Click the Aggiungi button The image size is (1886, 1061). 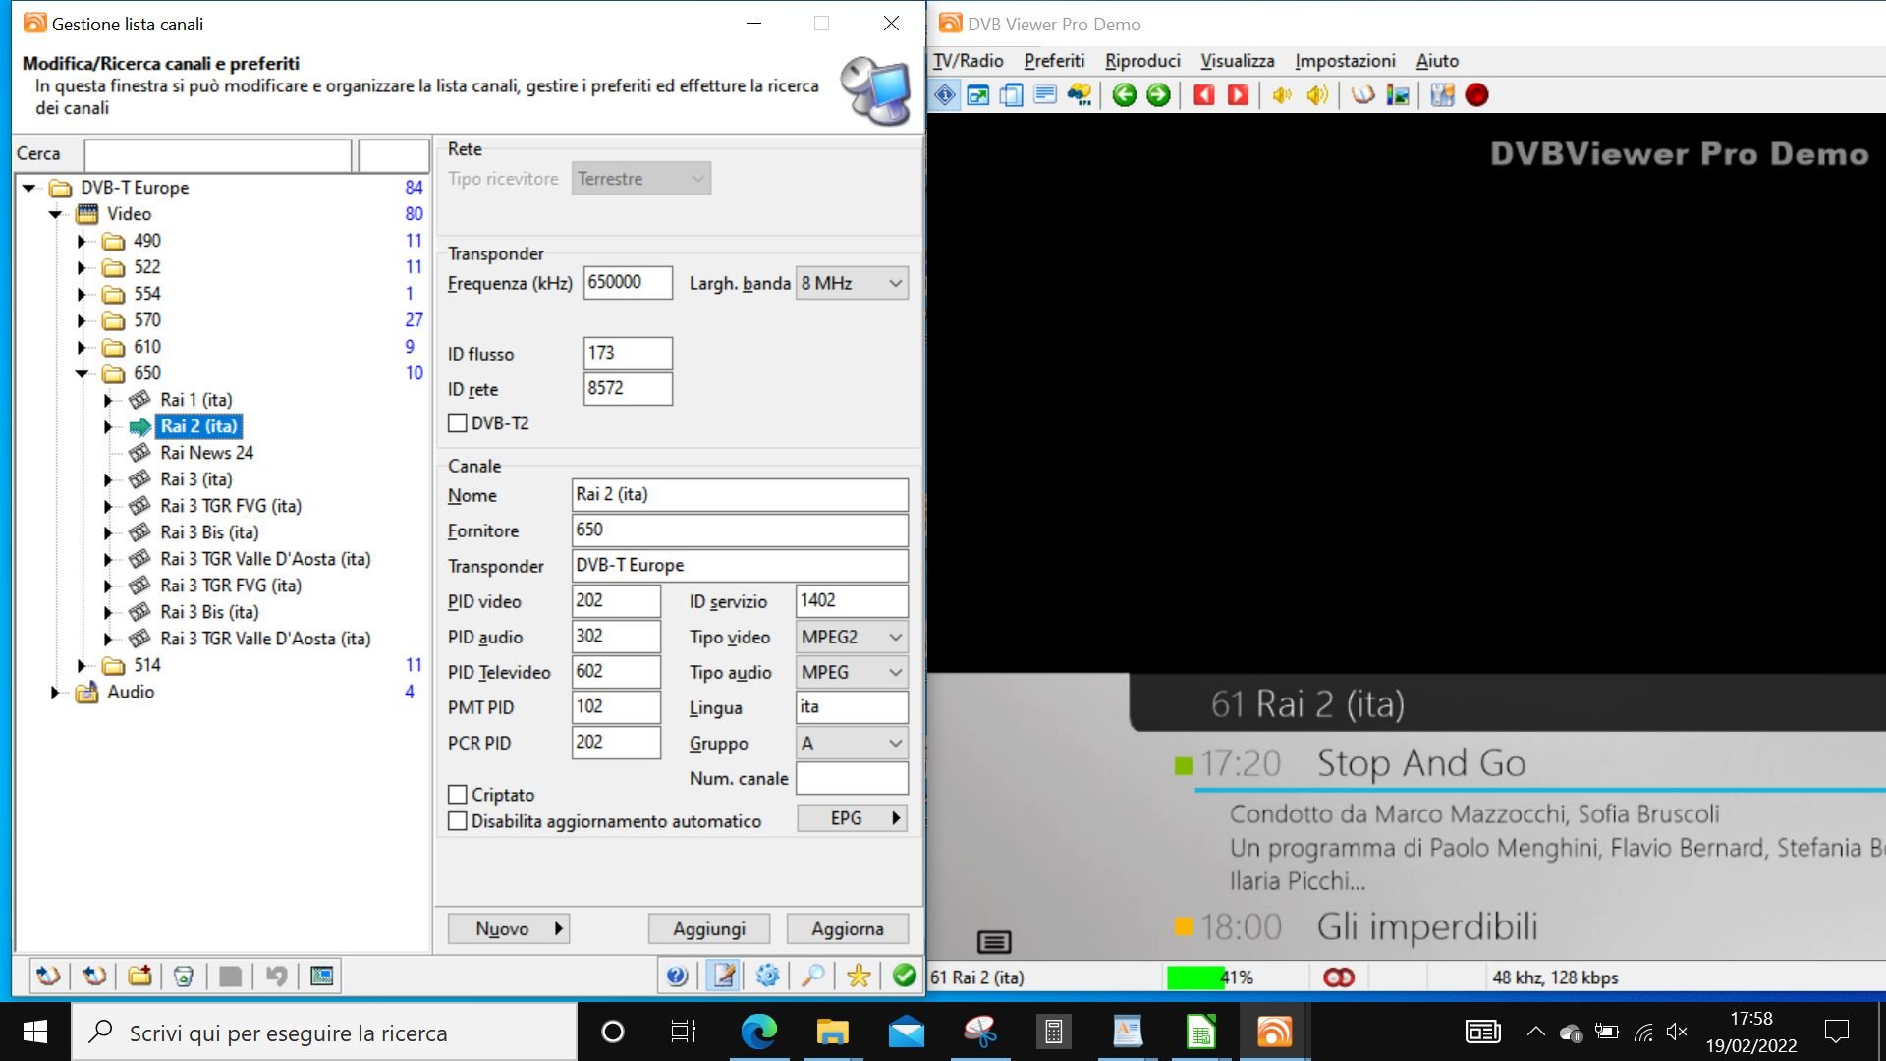[709, 928]
